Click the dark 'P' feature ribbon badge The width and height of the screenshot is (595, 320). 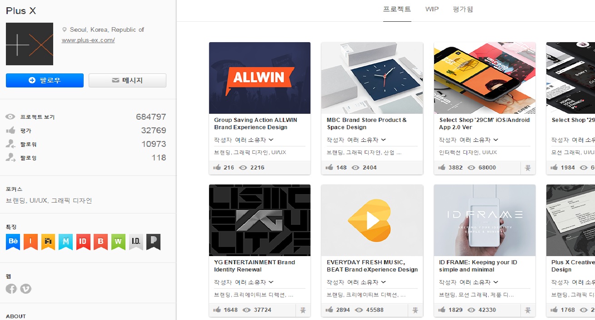[153, 242]
